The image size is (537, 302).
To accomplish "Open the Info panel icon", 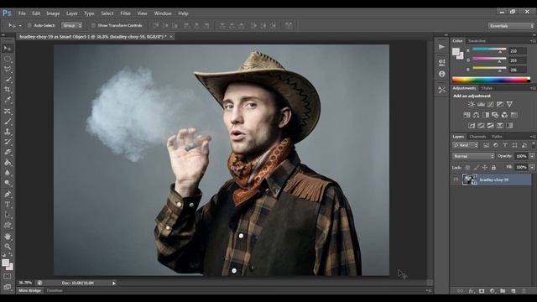I will coord(442,74).
